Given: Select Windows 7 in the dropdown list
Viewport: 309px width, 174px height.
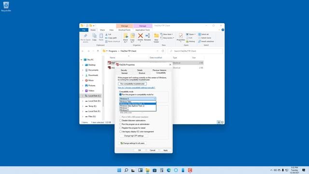Looking at the screenshot, I should click(138, 108).
